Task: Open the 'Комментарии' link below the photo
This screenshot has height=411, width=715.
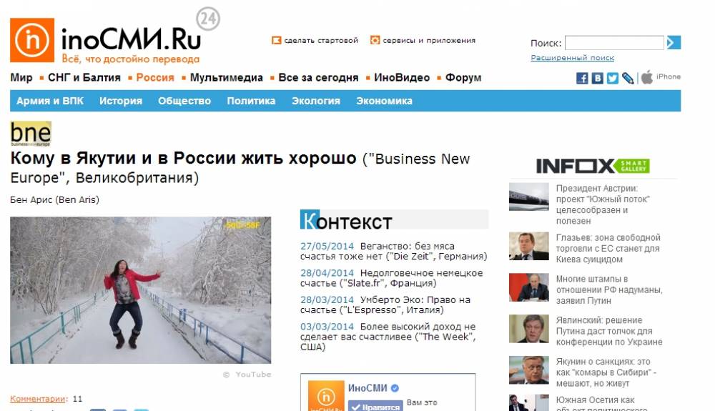Action: coord(38,399)
